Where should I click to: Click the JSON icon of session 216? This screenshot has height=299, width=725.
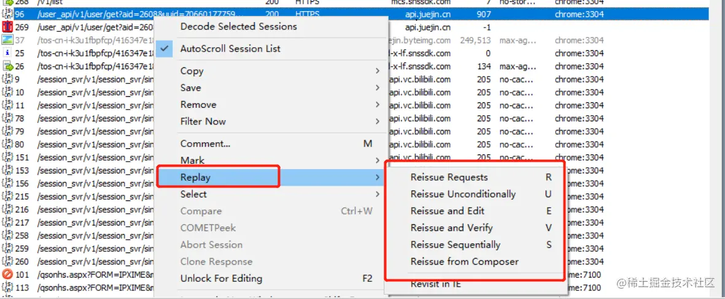[7, 210]
